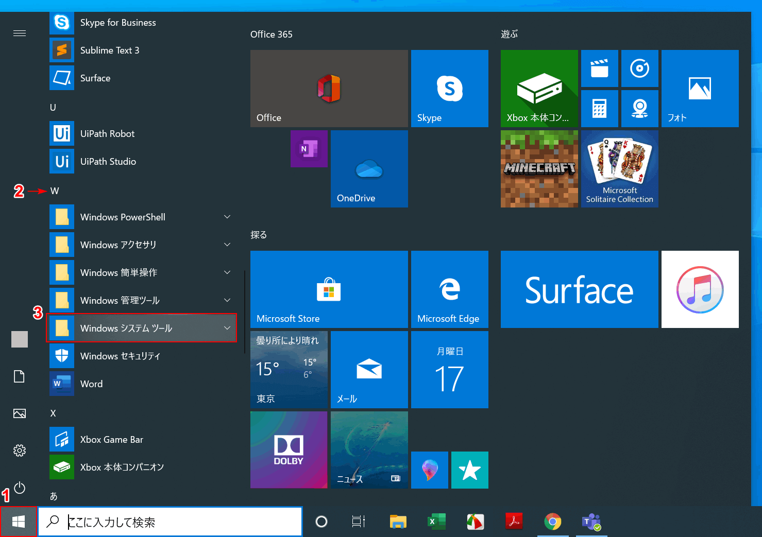The width and height of the screenshot is (762, 537).
Task: Select the 探る group title
Action: [259, 235]
